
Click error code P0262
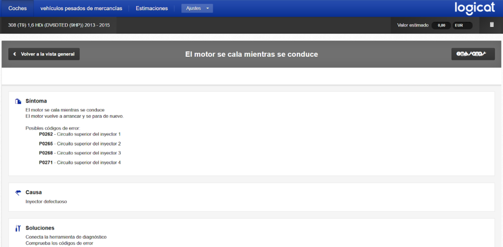(46, 134)
